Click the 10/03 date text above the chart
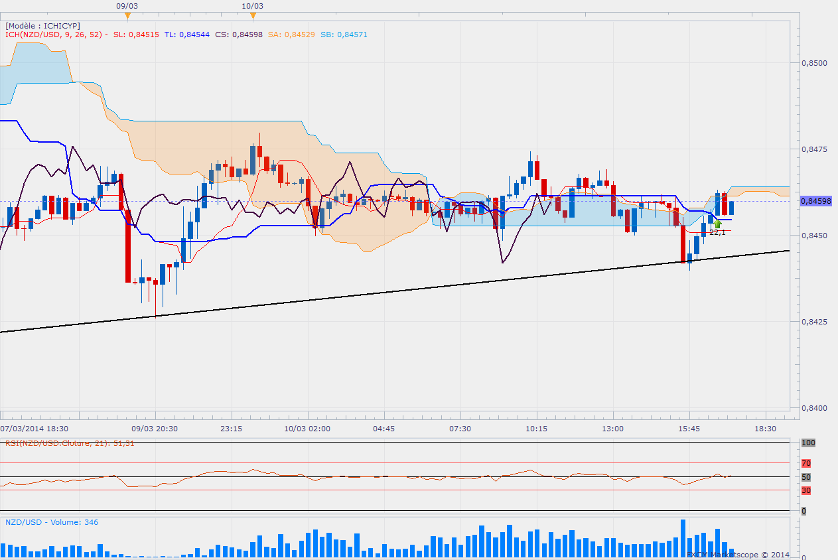838x560 pixels. [252, 5]
